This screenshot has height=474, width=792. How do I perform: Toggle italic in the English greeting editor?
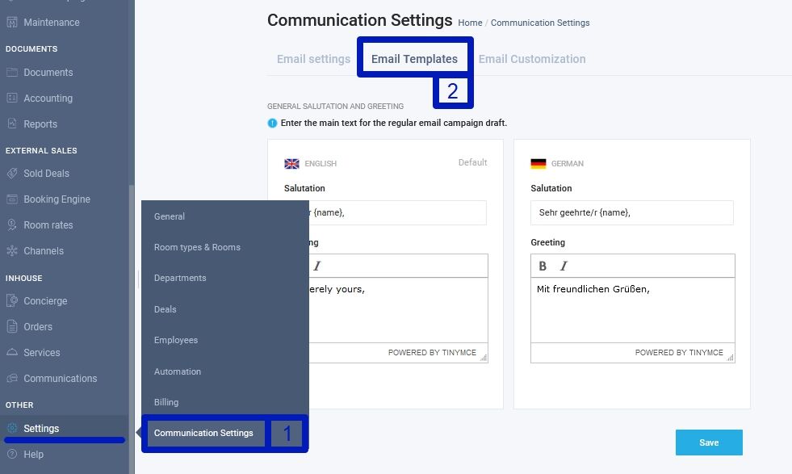click(317, 266)
